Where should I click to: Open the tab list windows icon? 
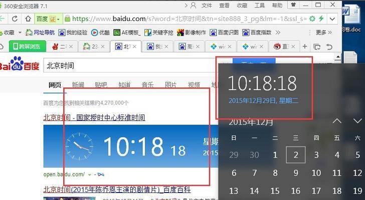point(317,46)
